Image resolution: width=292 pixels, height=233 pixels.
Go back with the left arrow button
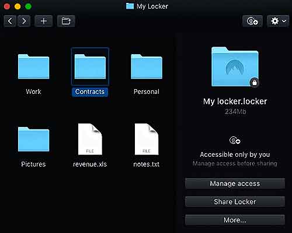click(10, 21)
